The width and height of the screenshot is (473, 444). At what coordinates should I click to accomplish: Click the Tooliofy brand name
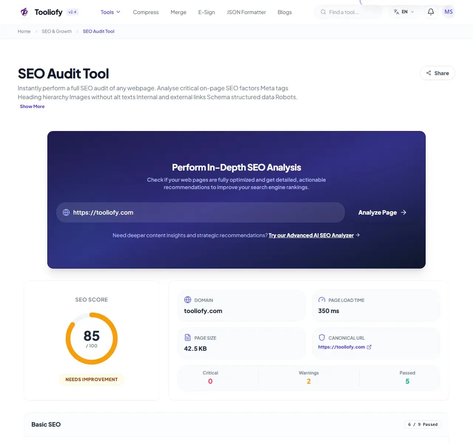click(x=48, y=12)
